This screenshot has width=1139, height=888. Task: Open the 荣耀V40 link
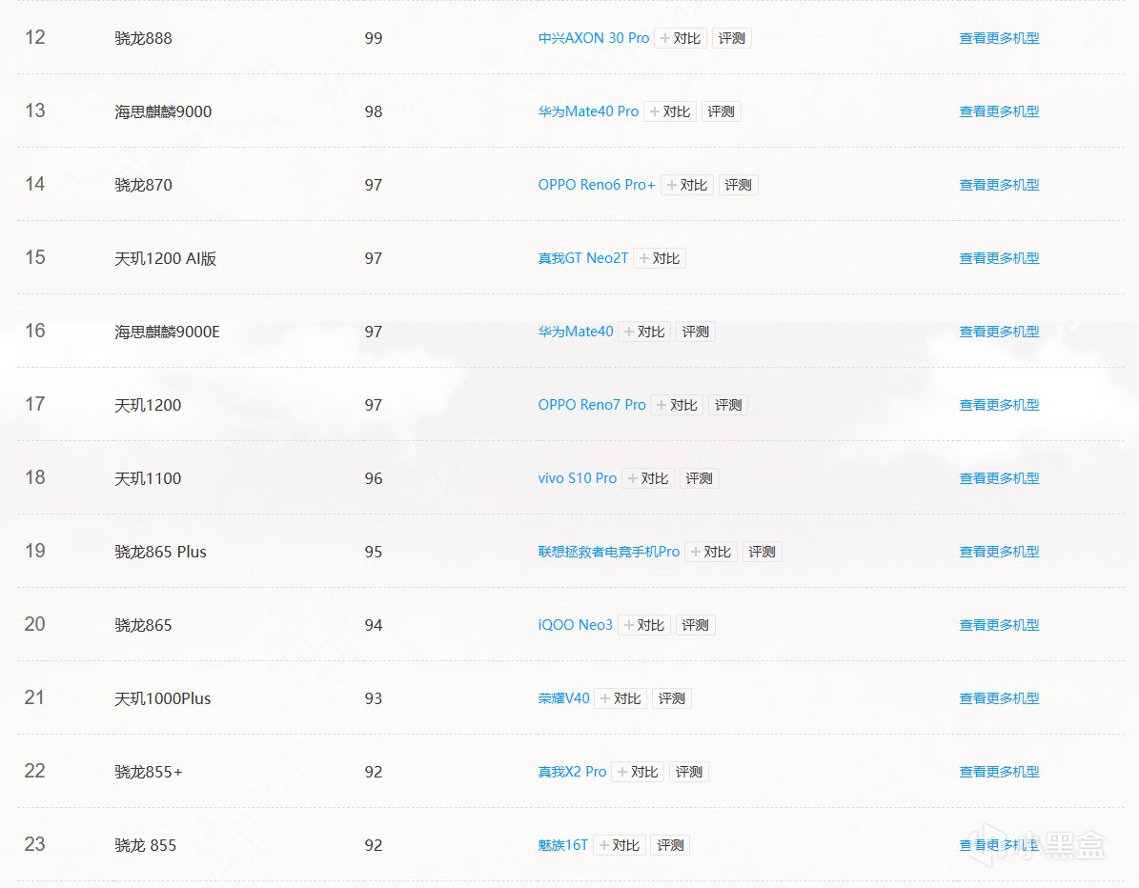pyautogui.click(x=563, y=698)
